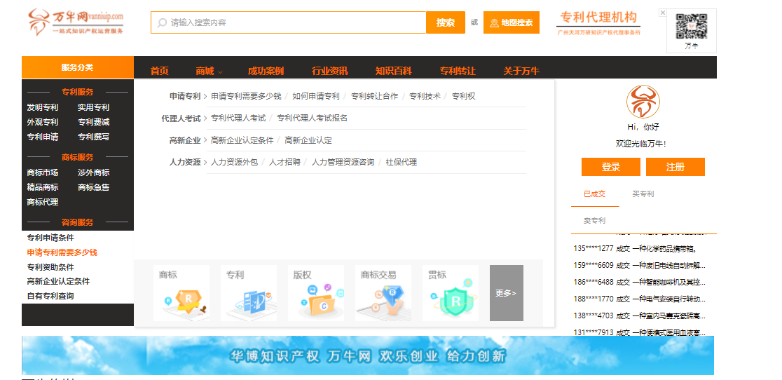Open 地图搜索 map search
This screenshot has width=782, height=380.
click(x=512, y=22)
